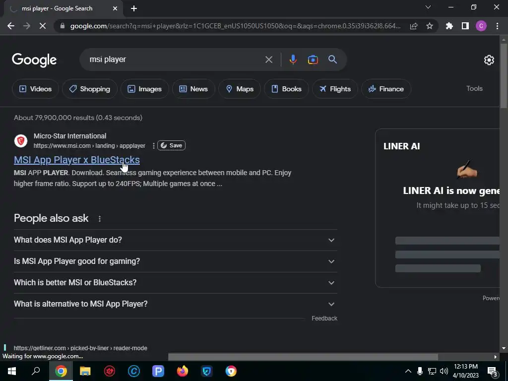
Task: Click the back navigation arrow
Action: (x=11, y=26)
